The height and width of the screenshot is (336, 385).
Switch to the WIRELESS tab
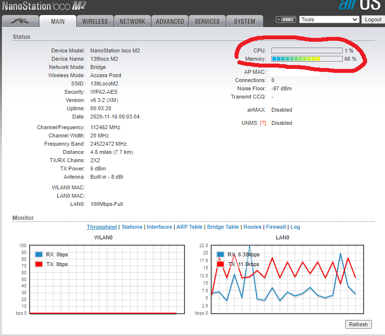(x=95, y=21)
